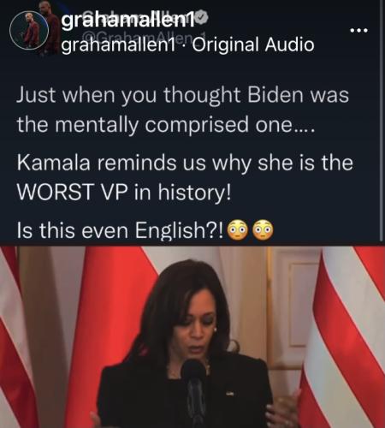
Task: Click the thin vertical scrollbar at the right edge
Action: point(382,122)
